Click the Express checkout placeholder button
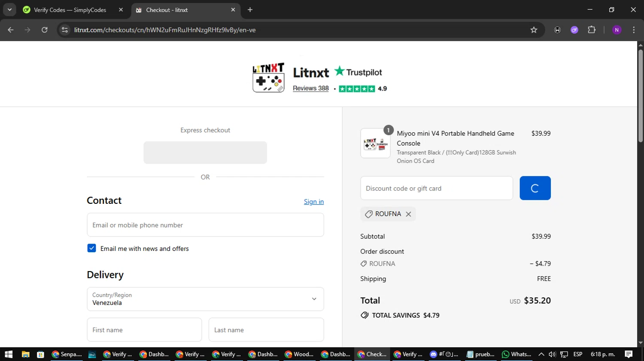Viewport: 644px width, 361px height. pyautogui.click(x=205, y=152)
